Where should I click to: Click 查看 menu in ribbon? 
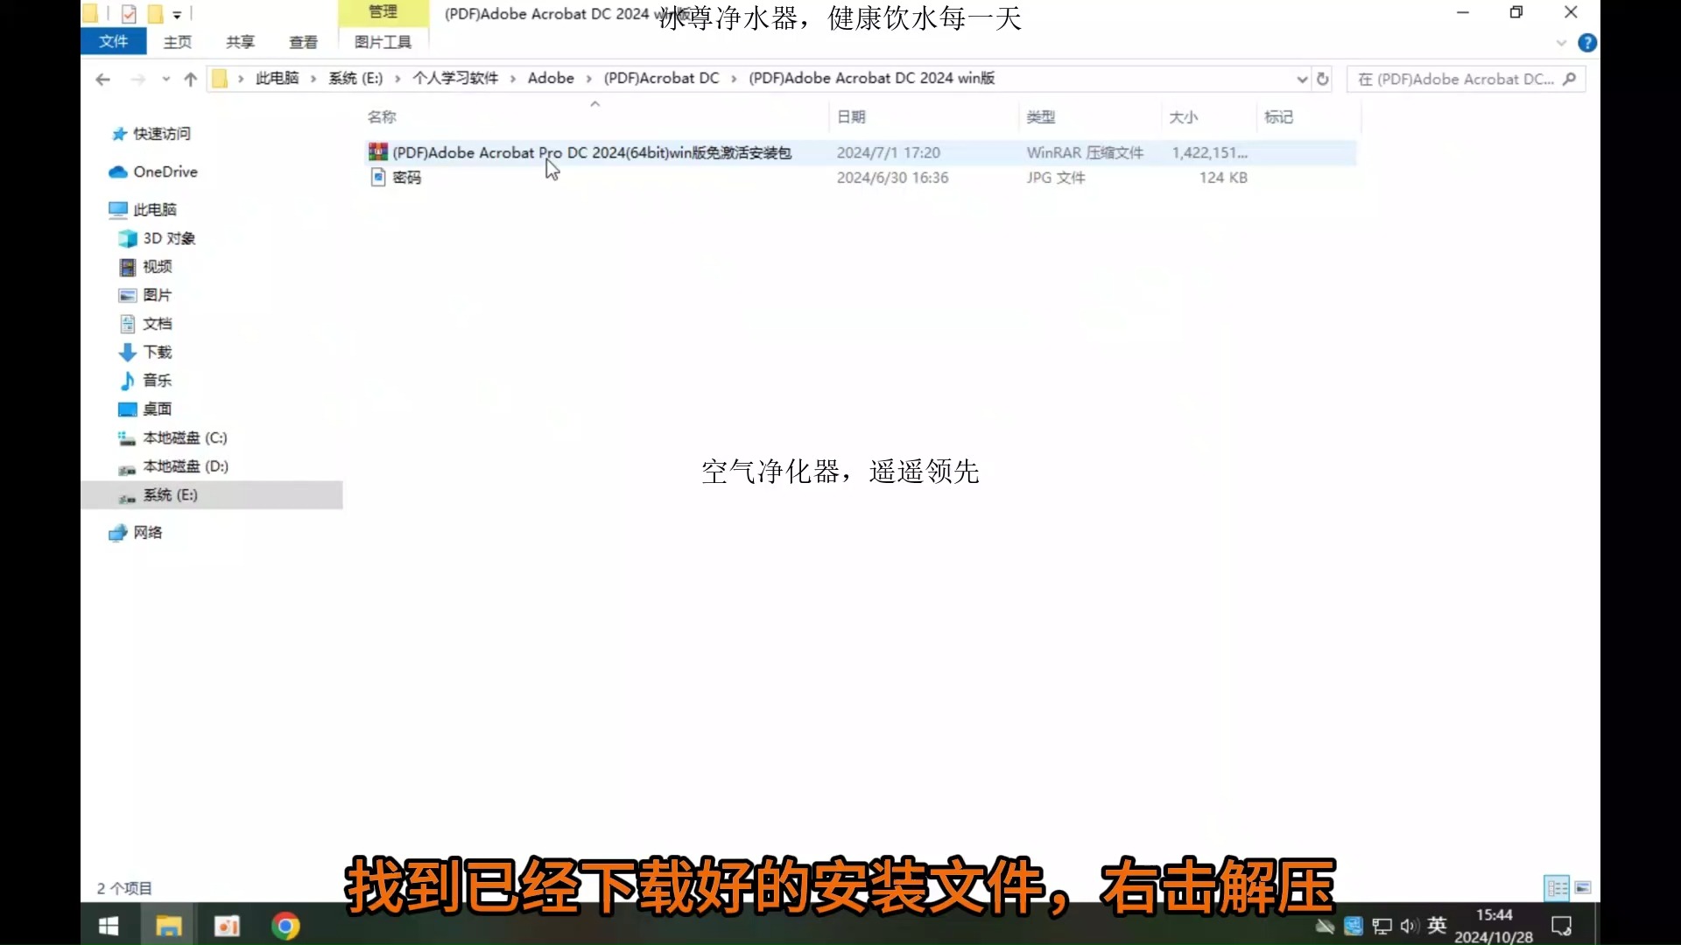click(302, 41)
